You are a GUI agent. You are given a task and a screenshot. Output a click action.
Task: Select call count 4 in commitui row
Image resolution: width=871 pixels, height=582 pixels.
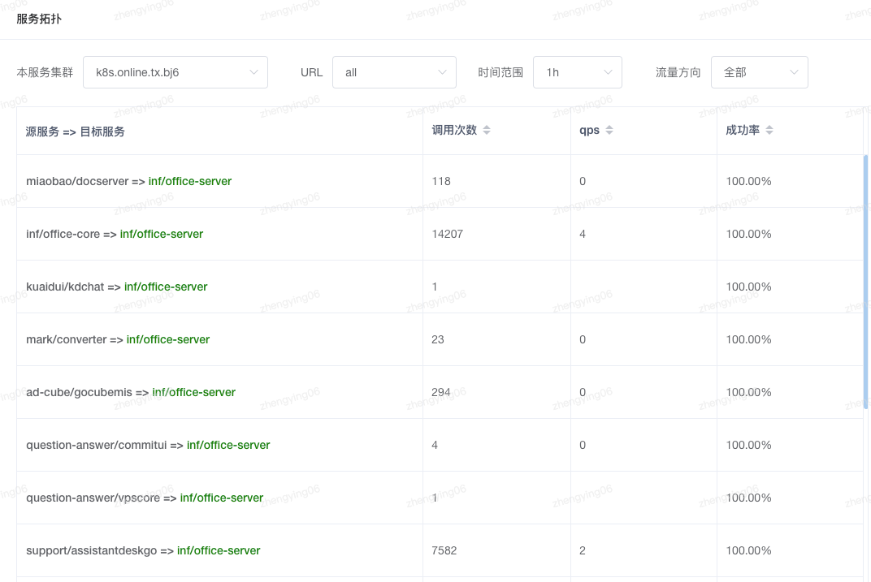tap(435, 444)
